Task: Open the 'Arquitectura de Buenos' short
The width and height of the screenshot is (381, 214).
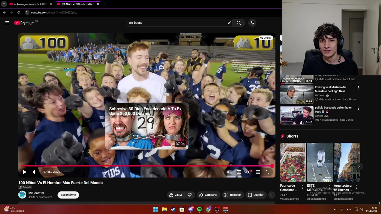Action: pos(347,162)
